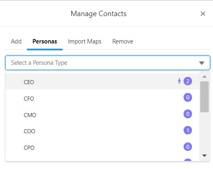213x169 pixels.
Task: Click the scrollbar up arrow in list
Action: point(204,76)
